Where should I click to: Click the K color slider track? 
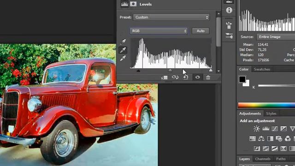(x=277, y=86)
